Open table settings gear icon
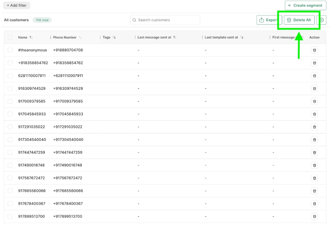 [x=322, y=20]
